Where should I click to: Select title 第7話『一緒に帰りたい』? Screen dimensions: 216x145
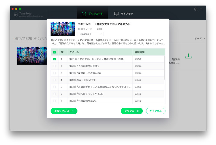83,101
